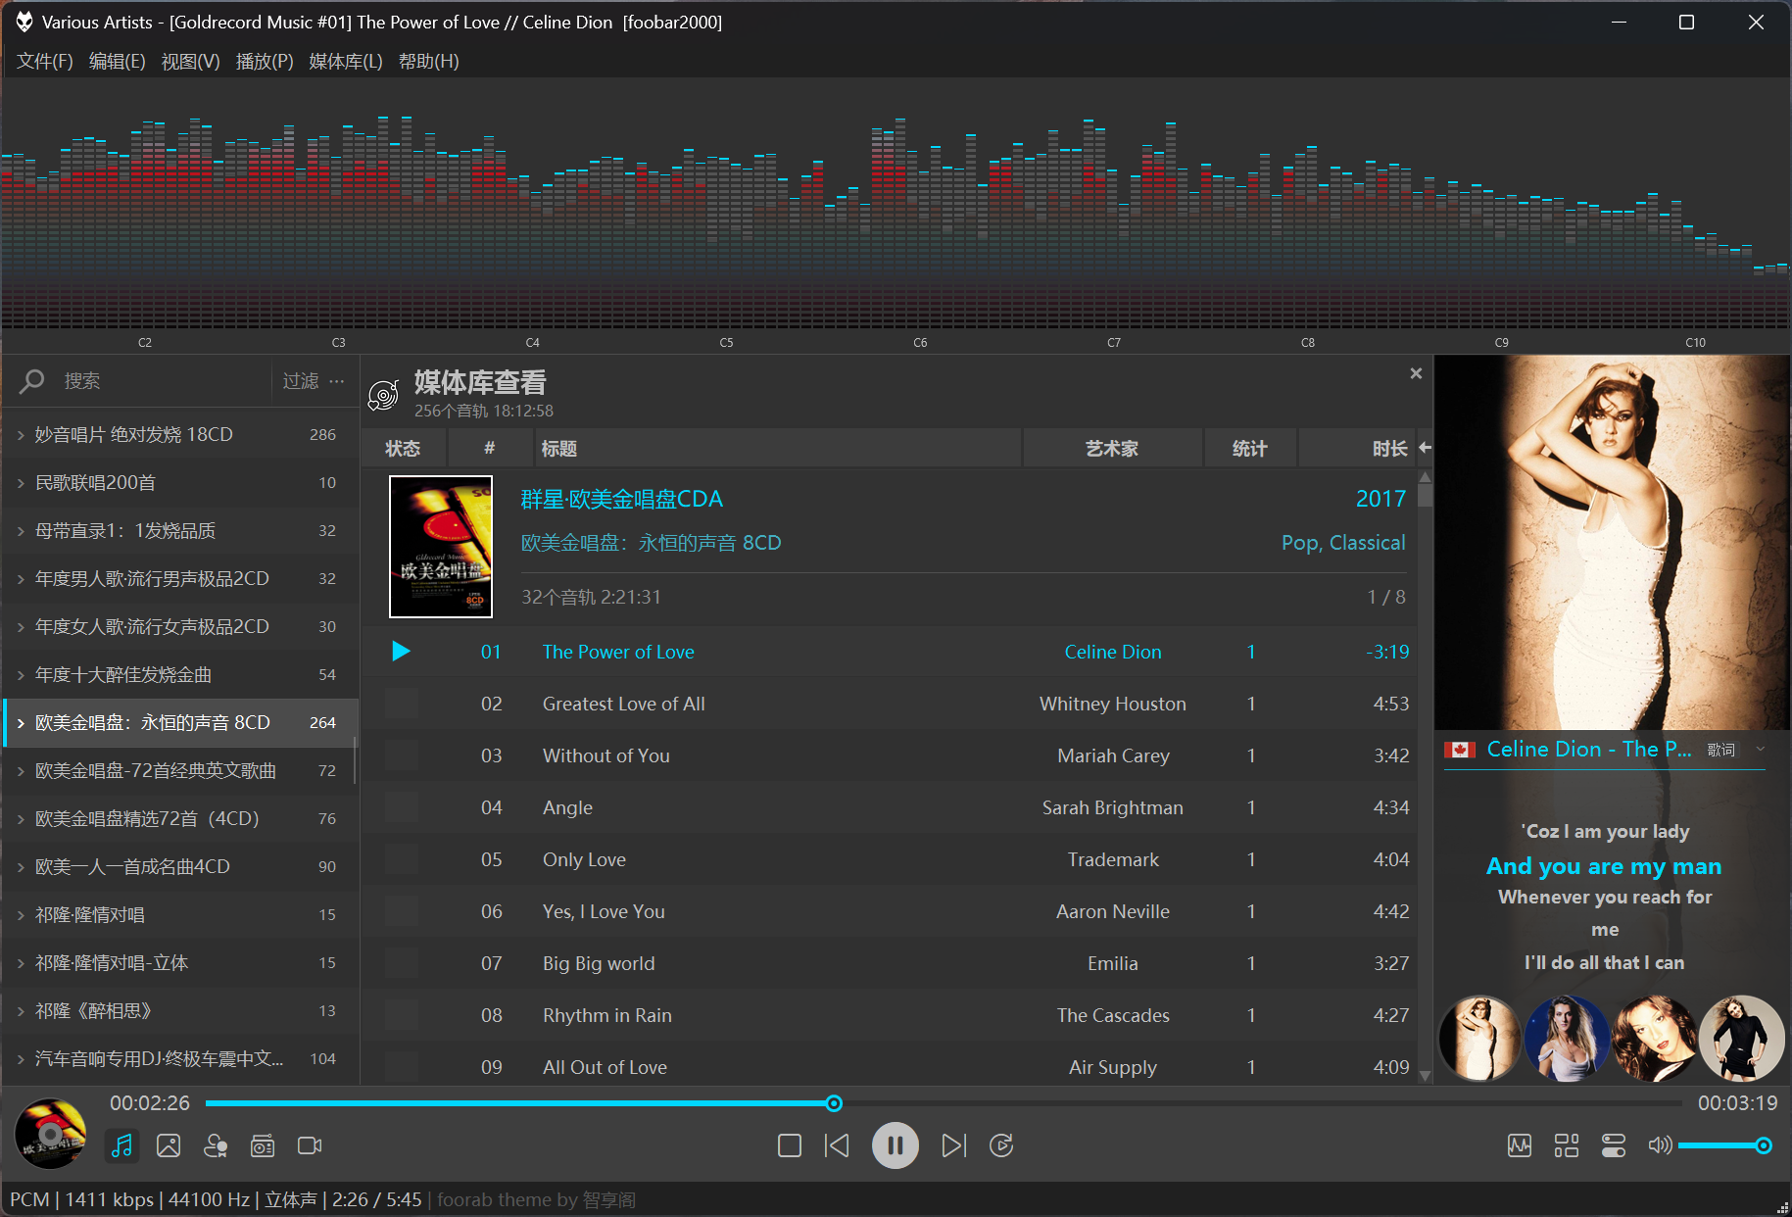Open the 帮助(H) menu

(429, 61)
